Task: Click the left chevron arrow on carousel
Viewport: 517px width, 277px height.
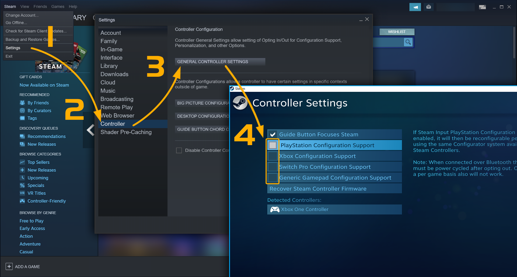Action: (90, 130)
